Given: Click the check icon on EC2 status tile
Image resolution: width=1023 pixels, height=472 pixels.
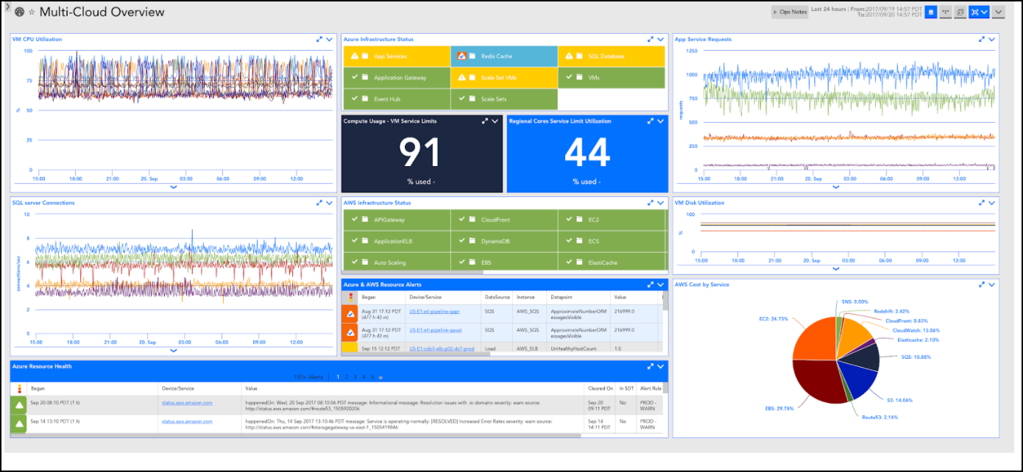Looking at the screenshot, I should (x=567, y=218).
